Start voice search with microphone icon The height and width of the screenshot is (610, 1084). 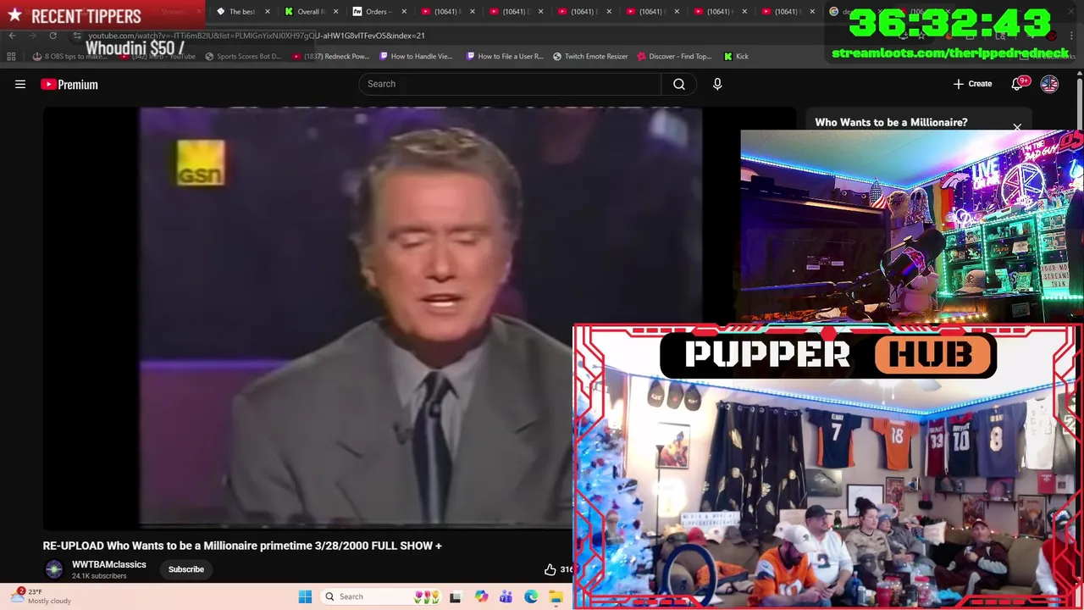click(x=717, y=84)
